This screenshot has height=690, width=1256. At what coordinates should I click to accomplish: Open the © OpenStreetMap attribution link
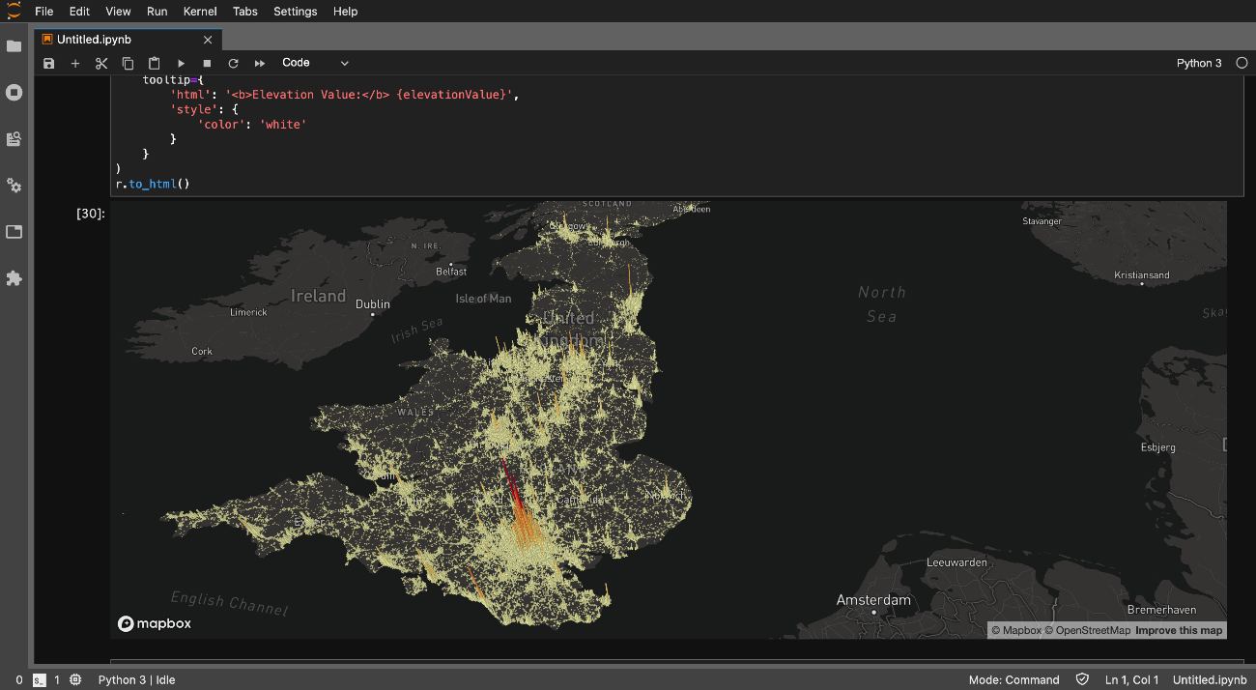[1087, 630]
